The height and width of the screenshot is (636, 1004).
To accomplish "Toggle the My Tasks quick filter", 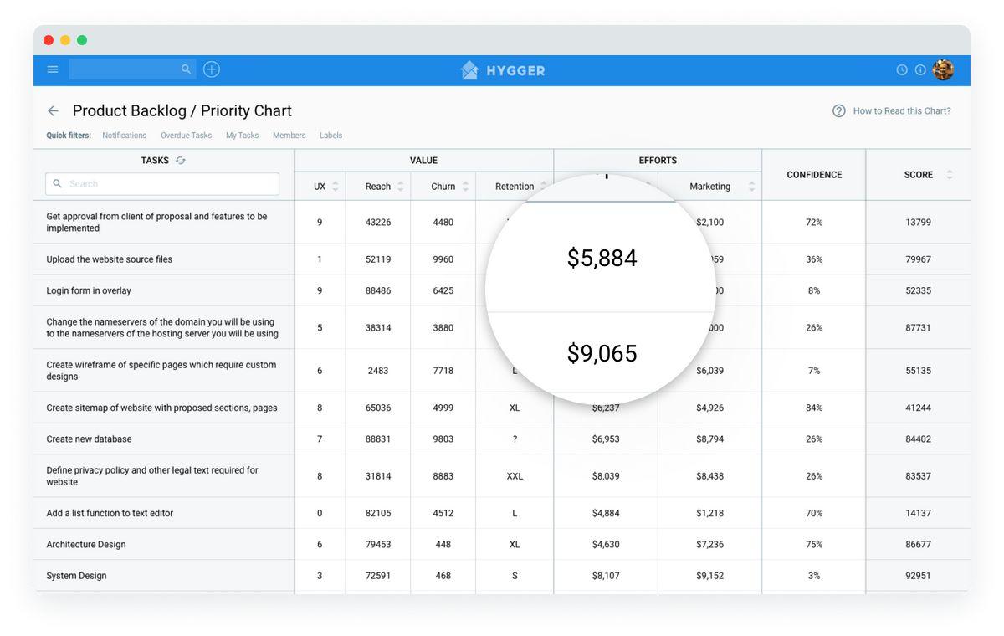I will [242, 136].
